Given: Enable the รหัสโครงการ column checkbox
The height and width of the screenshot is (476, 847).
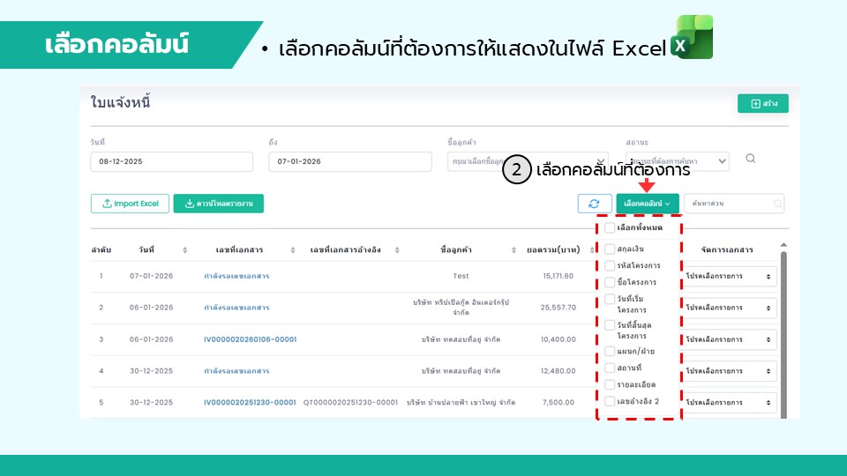Looking at the screenshot, I should click(610, 265).
